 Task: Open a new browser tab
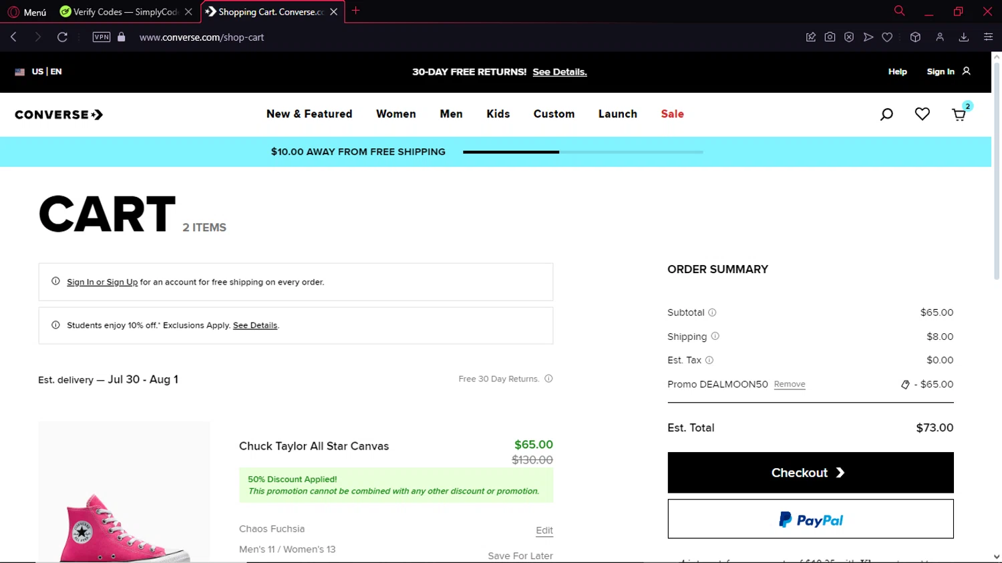(x=355, y=11)
